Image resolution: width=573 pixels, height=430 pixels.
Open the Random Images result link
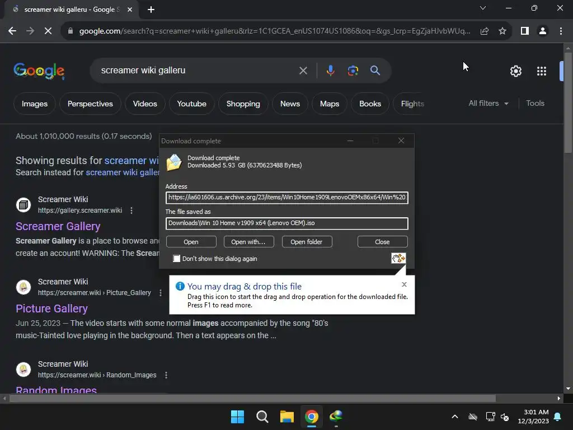[x=57, y=390]
